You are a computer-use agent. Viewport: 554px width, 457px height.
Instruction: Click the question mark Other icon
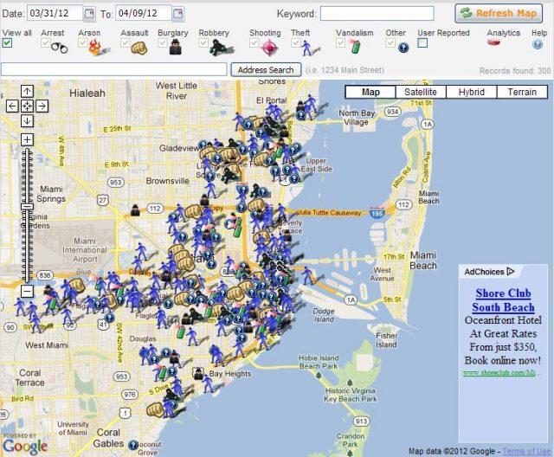(x=403, y=48)
